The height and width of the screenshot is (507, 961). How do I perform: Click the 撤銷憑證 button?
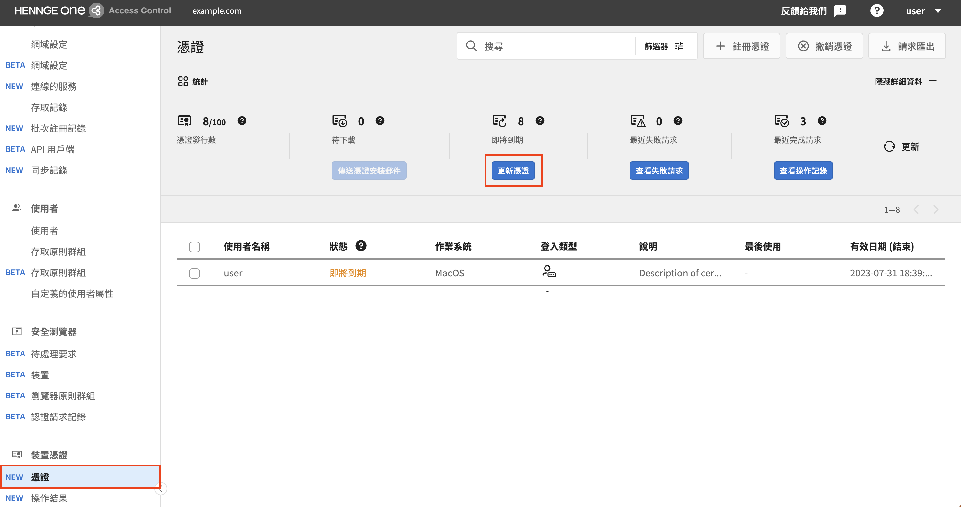824,46
